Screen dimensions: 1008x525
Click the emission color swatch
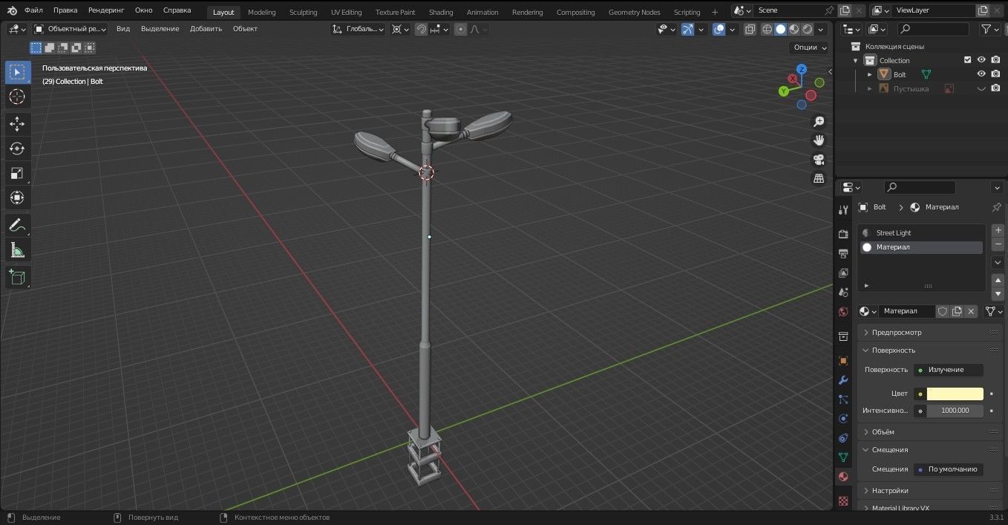[x=955, y=394]
